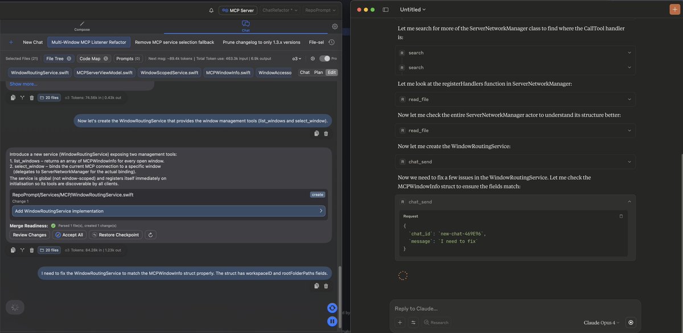Open WindowRoutingService.swift file chip
Screen dimensions: 683x333
[x=40, y=72]
